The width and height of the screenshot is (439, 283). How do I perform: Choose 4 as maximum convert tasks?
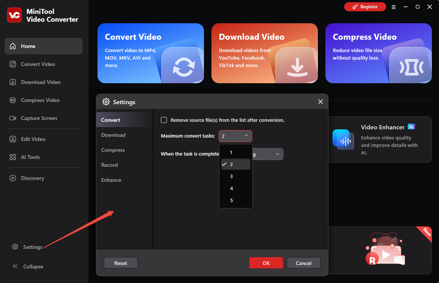click(x=236, y=189)
